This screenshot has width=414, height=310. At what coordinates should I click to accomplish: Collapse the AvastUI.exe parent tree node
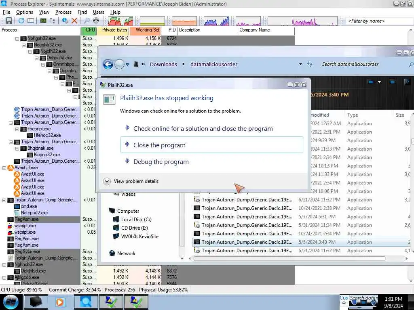(x=4, y=168)
